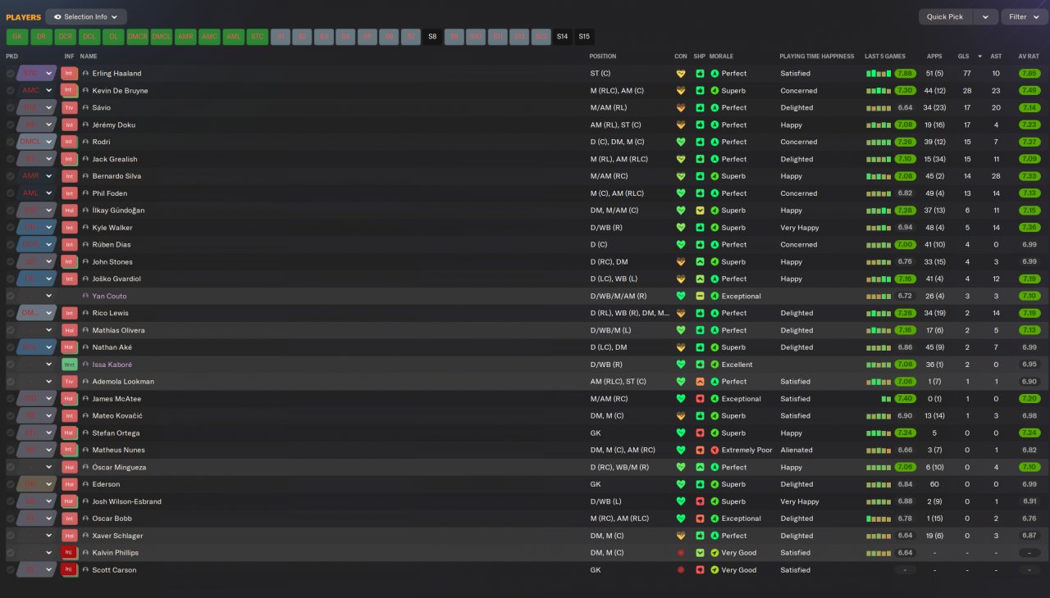1050x598 pixels.
Task: Click Oscar Bobb's sharpness icon
Action: 700,519
